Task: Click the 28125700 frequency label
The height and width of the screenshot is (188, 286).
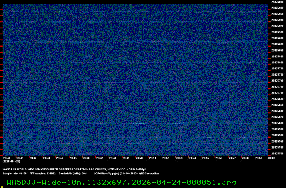Action: click(x=277, y=93)
